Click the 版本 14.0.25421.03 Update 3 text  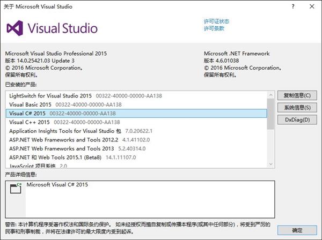(x=40, y=61)
